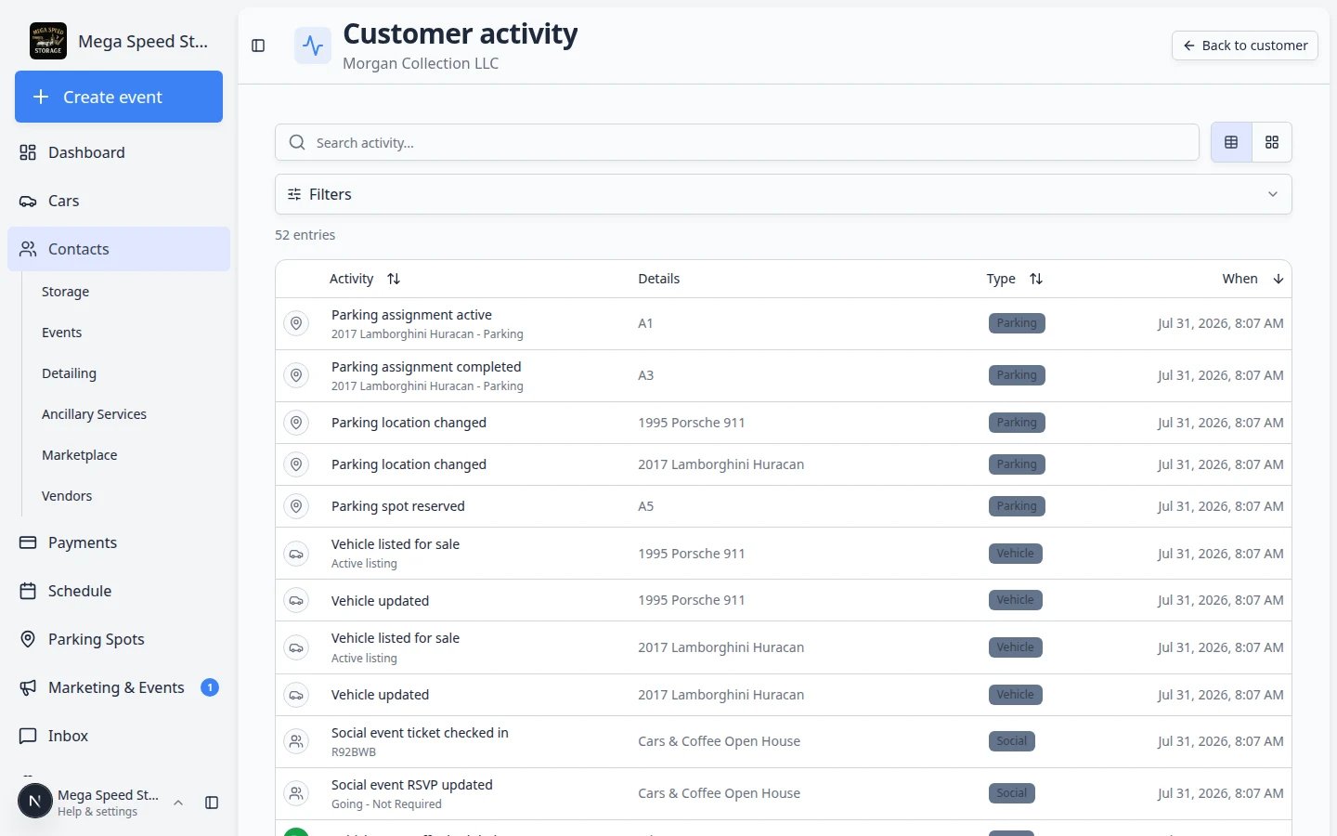The image size is (1337, 836).
Task: Click Social badge for ticket checked in
Action: pyautogui.click(x=1011, y=741)
